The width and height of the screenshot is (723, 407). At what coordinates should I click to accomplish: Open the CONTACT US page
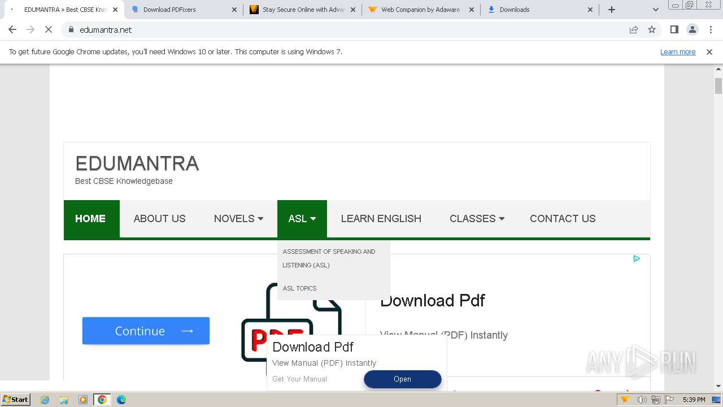point(563,219)
